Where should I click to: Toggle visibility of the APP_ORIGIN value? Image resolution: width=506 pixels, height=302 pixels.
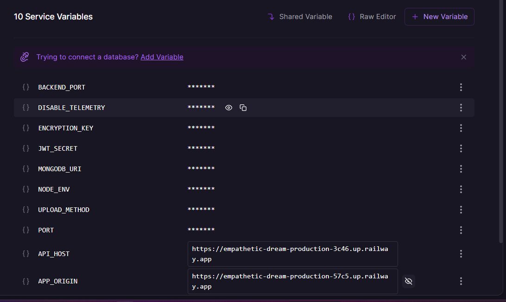408,281
